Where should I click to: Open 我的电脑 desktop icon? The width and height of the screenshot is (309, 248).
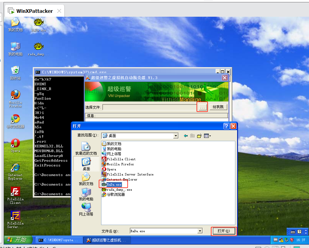[16, 49]
